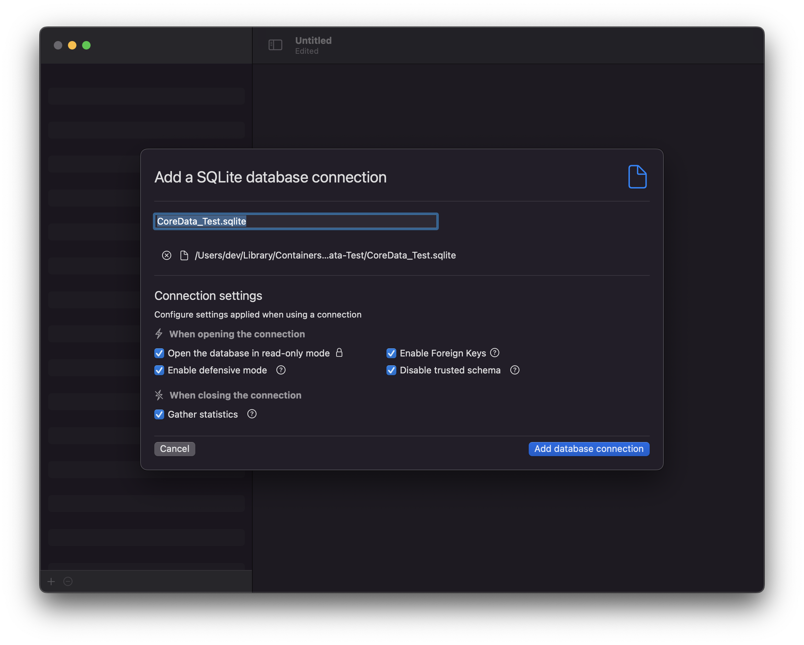Click the /Users/dev/Library database path text

pyautogui.click(x=325, y=255)
